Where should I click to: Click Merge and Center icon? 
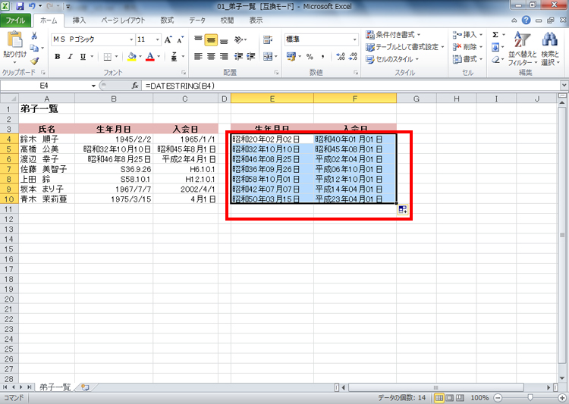click(268, 57)
